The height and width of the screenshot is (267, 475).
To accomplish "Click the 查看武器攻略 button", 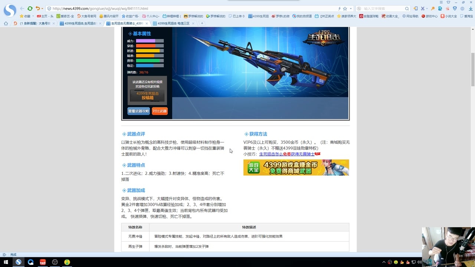I will pyautogui.click(x=138, y=111).
